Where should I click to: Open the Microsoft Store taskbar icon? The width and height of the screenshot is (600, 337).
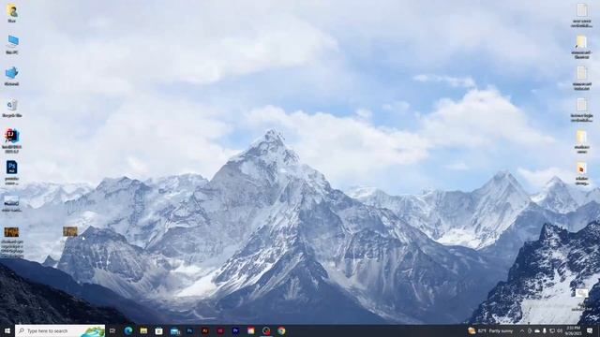pos(158,330)
